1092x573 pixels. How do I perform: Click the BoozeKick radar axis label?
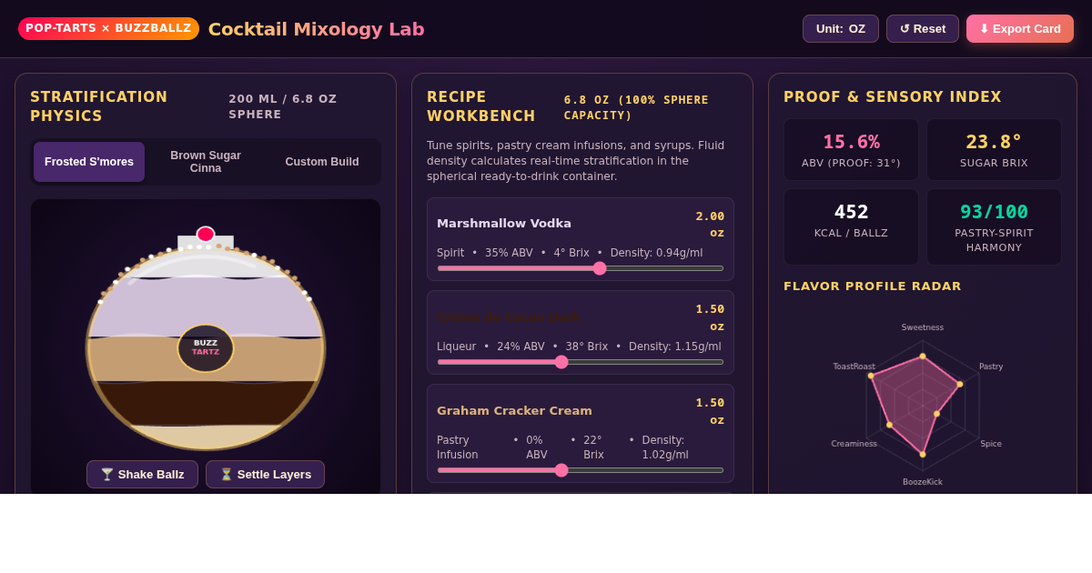[x=923, y=482]
